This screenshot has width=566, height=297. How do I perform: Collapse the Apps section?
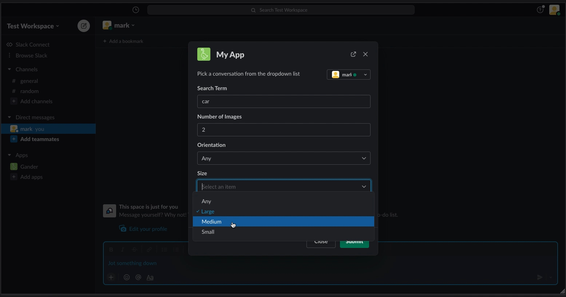9,155
